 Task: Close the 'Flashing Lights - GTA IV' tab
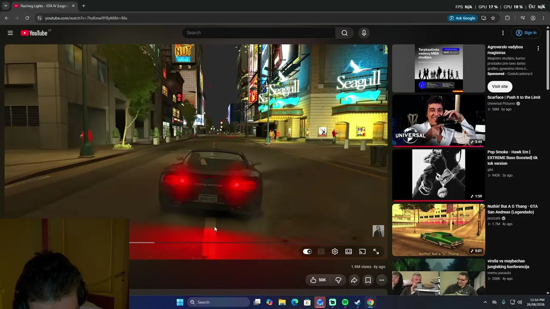pos(73,6)
